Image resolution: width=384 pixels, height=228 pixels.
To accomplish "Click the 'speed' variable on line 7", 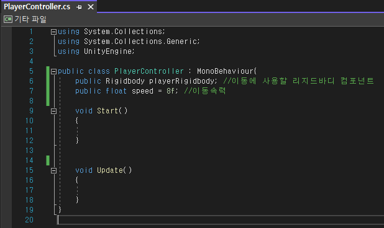I will [142, 91].
